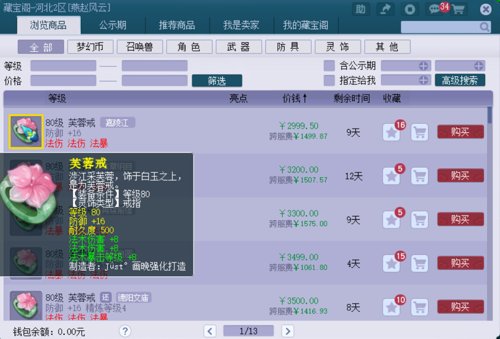The width and height of the screenshot is (500, 339).
Task: Buy the ¥3499.00 item via 购买
Action: (460, 263)
